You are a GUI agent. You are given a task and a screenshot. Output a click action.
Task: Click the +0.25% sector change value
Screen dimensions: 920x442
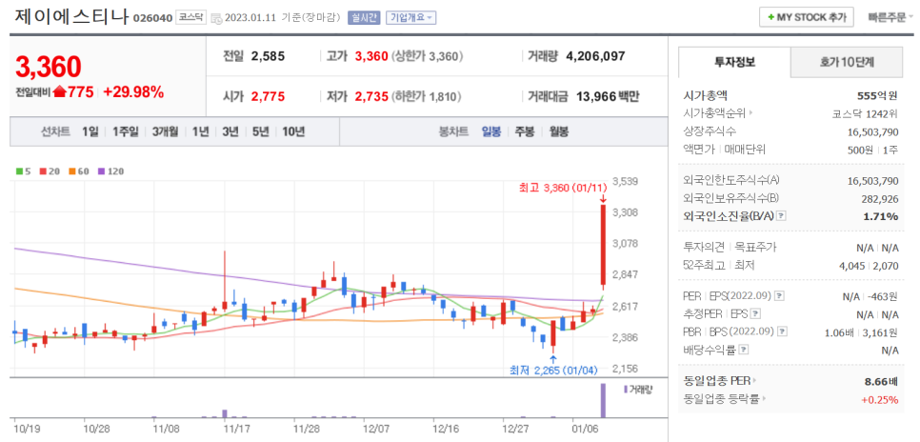coord(879,400)
